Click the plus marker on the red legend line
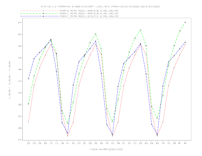This screenshot has width=202, height=156. click(x=43, y=11)
